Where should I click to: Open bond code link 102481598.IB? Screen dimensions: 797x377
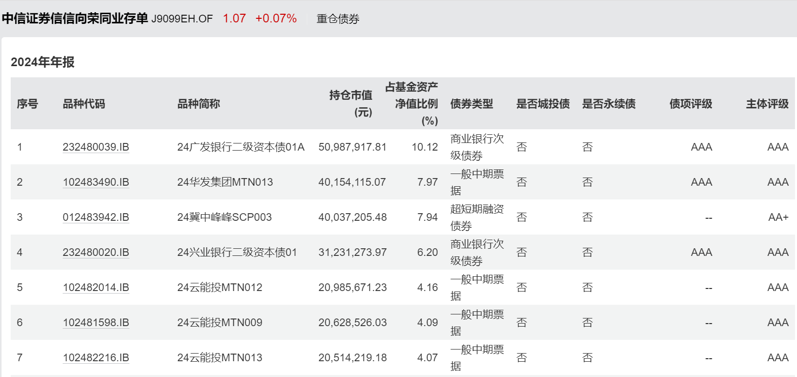(96, 323)
